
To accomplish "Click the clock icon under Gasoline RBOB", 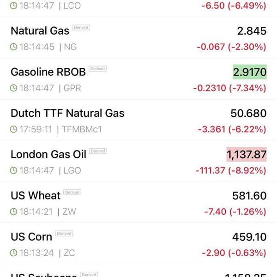I will (x=14, y=88).
